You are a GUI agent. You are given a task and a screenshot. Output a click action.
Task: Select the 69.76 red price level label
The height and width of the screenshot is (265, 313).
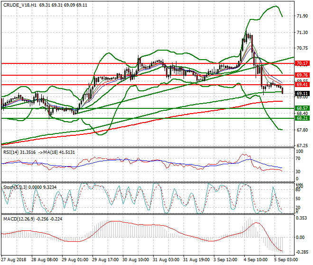(x=302, y=75)
